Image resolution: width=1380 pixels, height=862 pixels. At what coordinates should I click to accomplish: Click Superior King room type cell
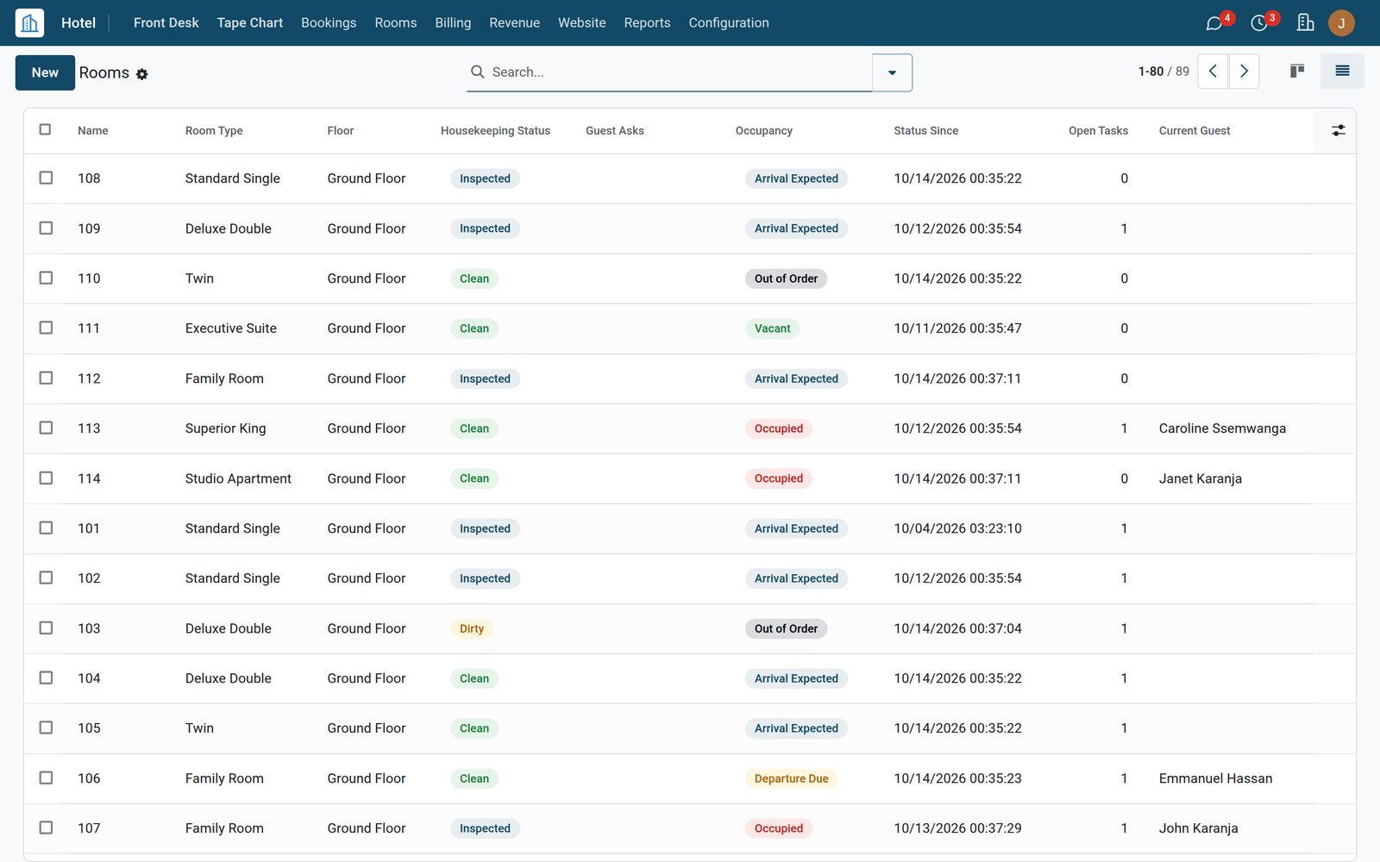[226, 428]
